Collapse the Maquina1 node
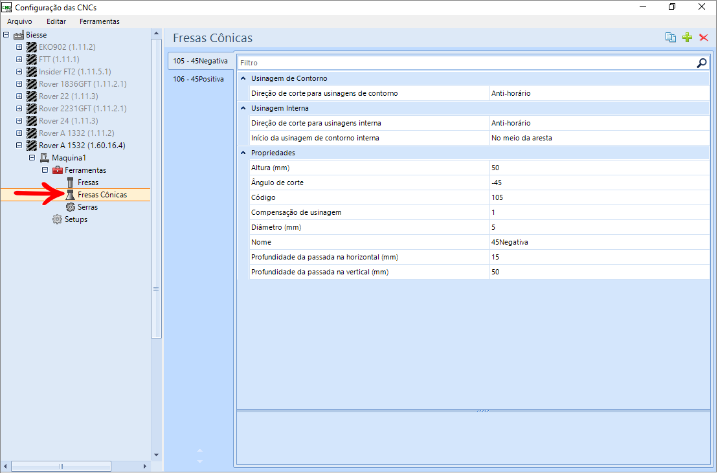Viewport: 718px width, 475px height. 32,158
